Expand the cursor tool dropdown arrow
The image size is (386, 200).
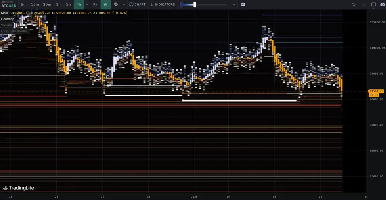pyautogui.click(x=124, y=5)
